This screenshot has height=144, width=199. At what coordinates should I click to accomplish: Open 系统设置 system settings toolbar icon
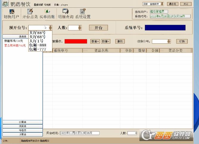83,14
